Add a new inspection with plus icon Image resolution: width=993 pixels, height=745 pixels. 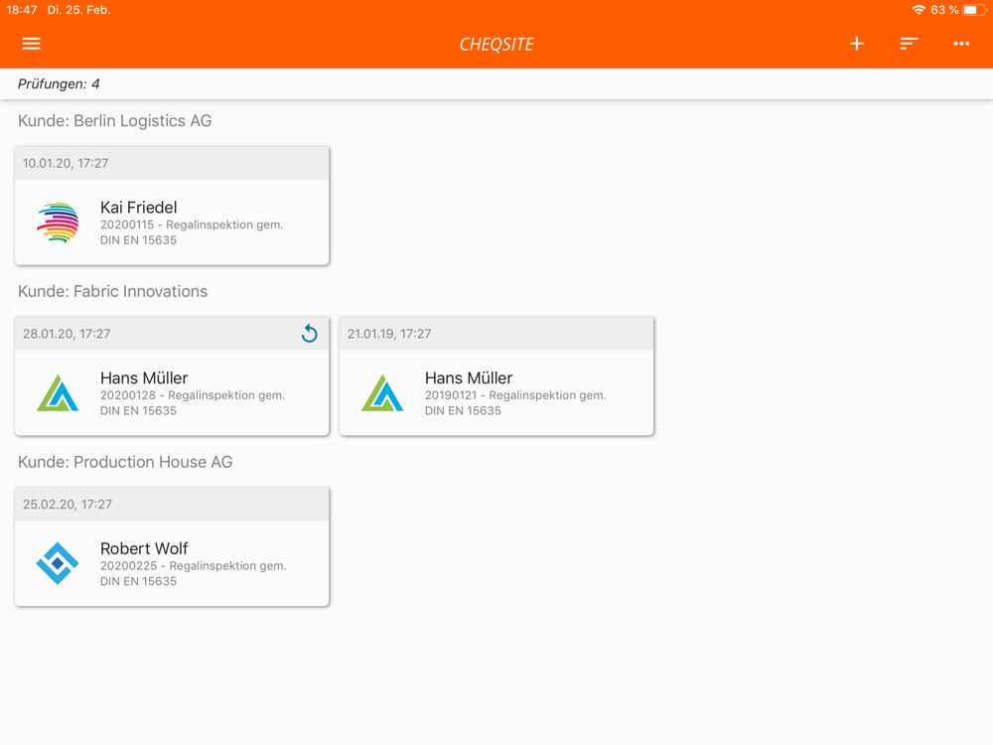tap(857, 44)
